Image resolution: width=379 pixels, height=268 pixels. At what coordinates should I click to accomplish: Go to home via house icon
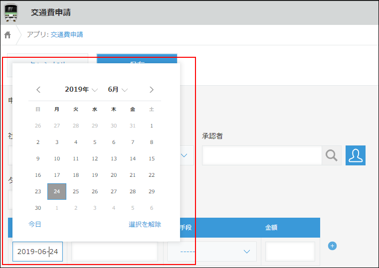point(7,35)
